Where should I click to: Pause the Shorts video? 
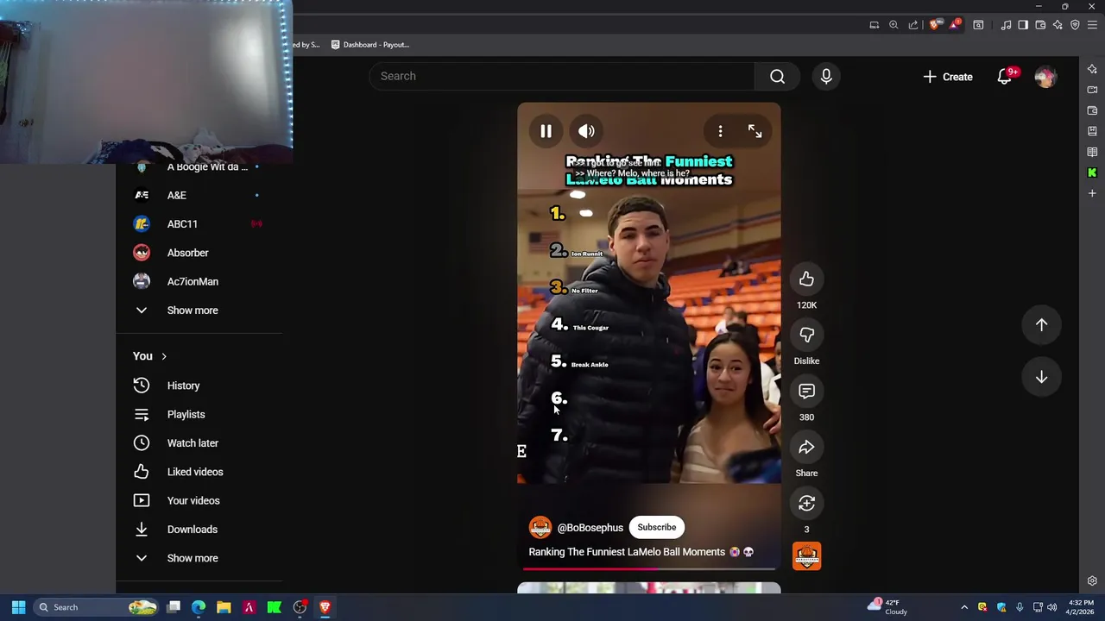546,131
